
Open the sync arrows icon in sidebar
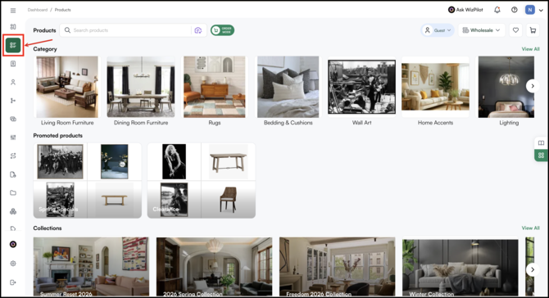tap(13, 156)
